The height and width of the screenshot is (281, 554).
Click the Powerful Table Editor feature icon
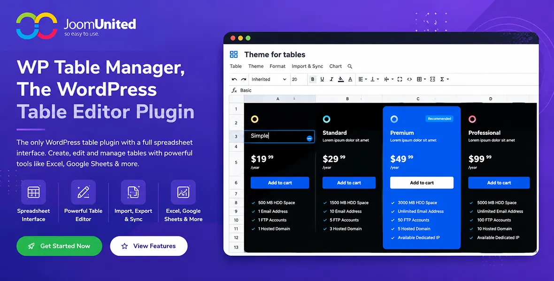point(84,192)
